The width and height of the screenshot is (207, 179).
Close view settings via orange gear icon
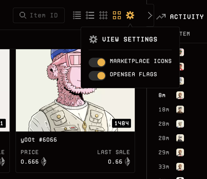coord(130,15)
